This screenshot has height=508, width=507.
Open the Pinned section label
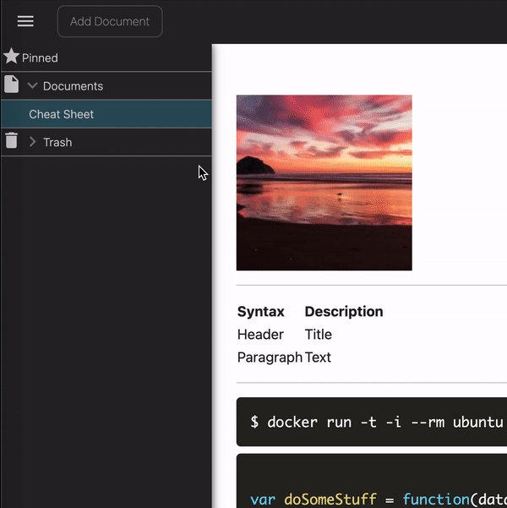point(40,58)
